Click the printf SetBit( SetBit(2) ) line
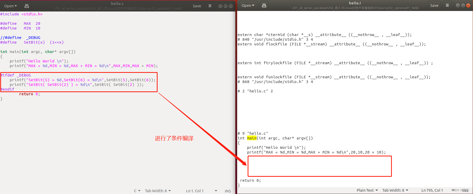Image resolution: width=473 pixels, height=194 pixels. [77, 85]
